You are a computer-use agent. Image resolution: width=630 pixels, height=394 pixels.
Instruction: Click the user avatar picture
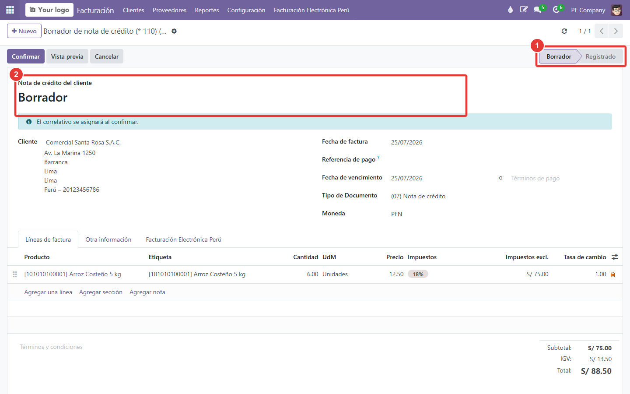point(616,10)
